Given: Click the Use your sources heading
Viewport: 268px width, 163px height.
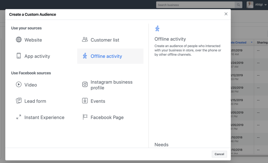Looking at the screenshot, I should (x=26, y=28).
